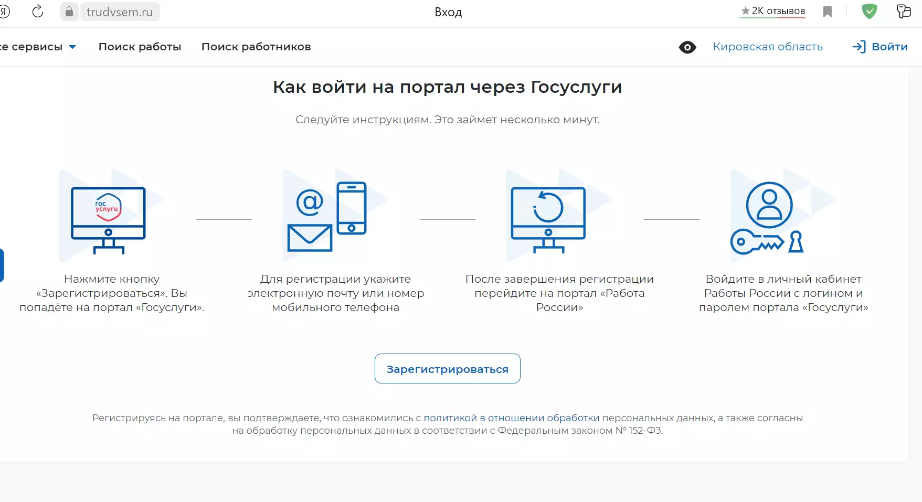Open the browser translate/feedback icon at top right
The image size is (922, 502).
pos(904,11)
